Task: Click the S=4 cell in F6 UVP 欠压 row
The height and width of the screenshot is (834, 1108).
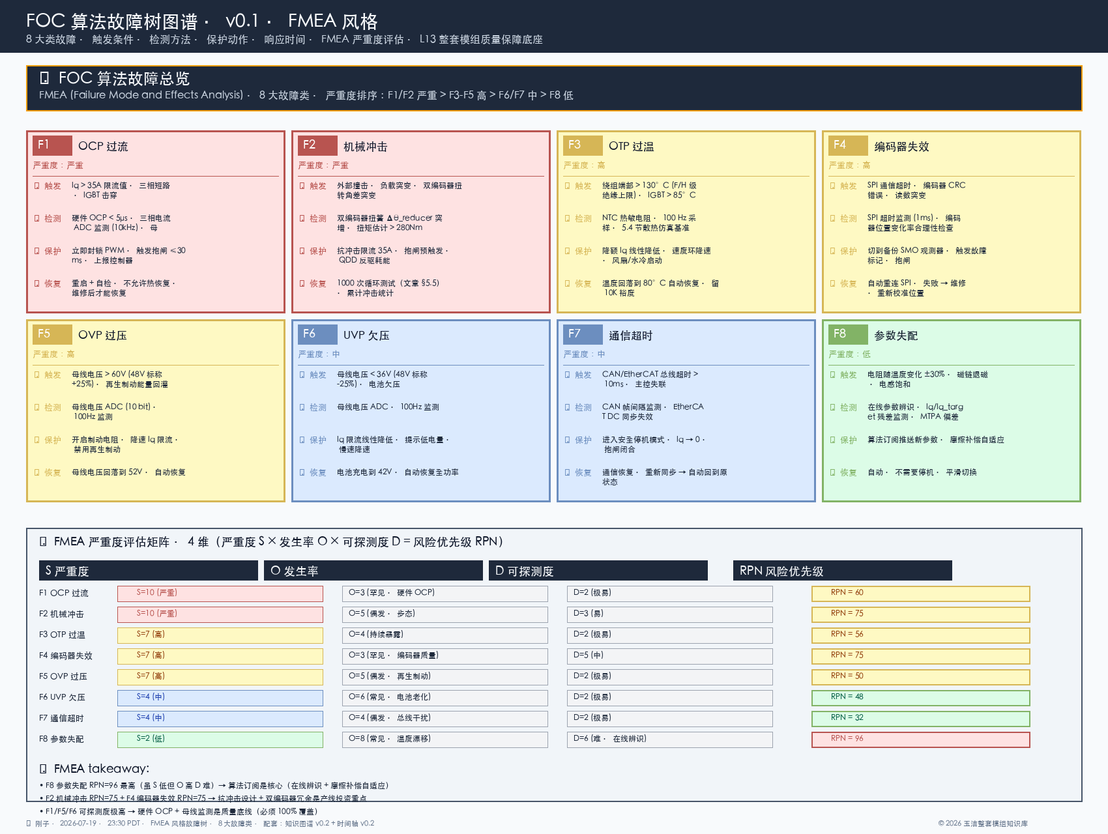Action: point(220,698)
